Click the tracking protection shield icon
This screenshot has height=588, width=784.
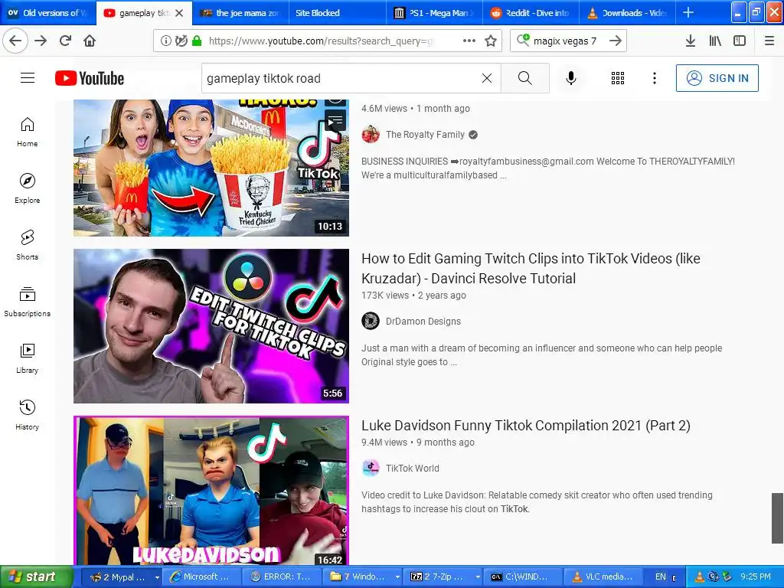coord(181,41)
